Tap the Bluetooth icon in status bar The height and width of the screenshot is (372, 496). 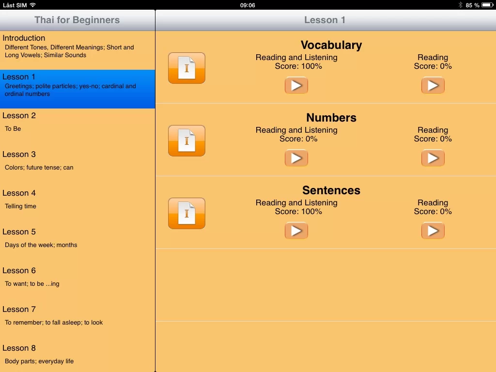[460, 5]
